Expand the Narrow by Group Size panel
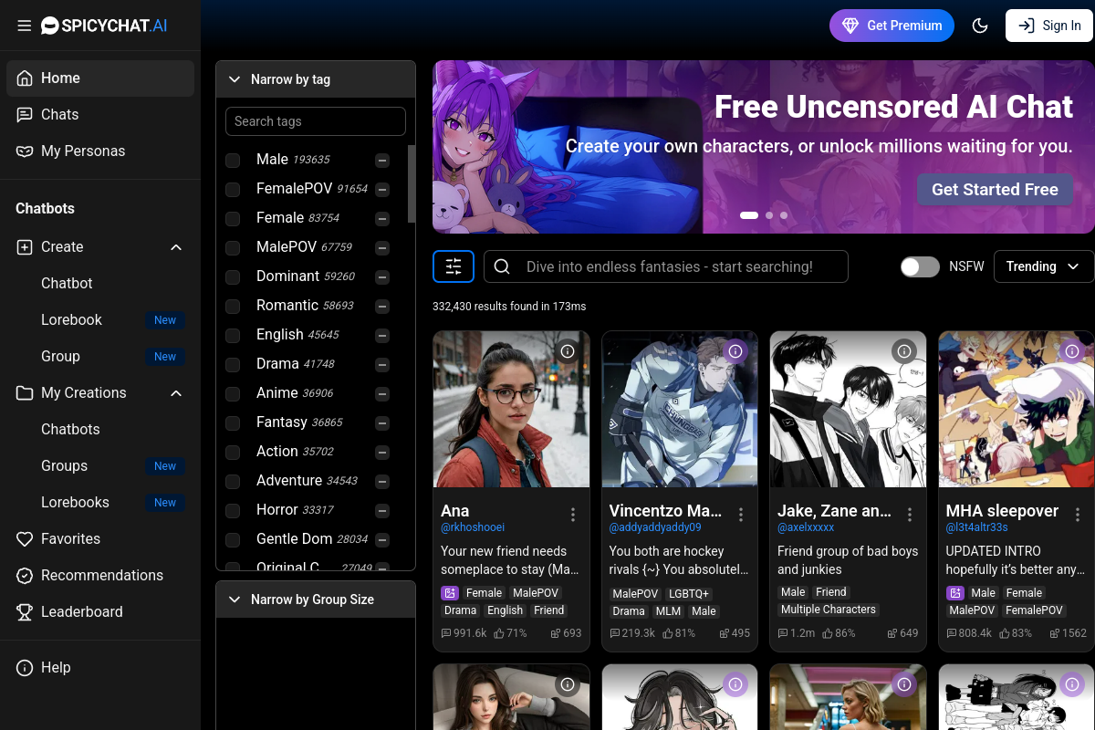This screenshot has height=730, width=1095. 235,600
